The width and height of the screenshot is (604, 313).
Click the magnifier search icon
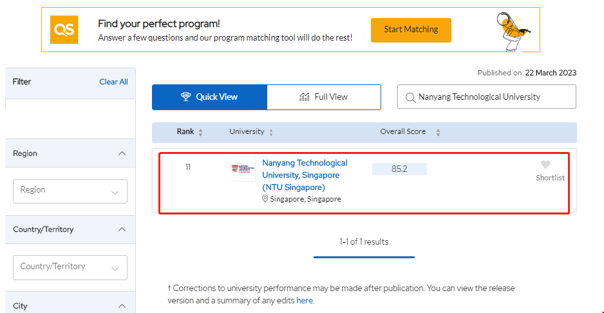(x=411, y=97)
